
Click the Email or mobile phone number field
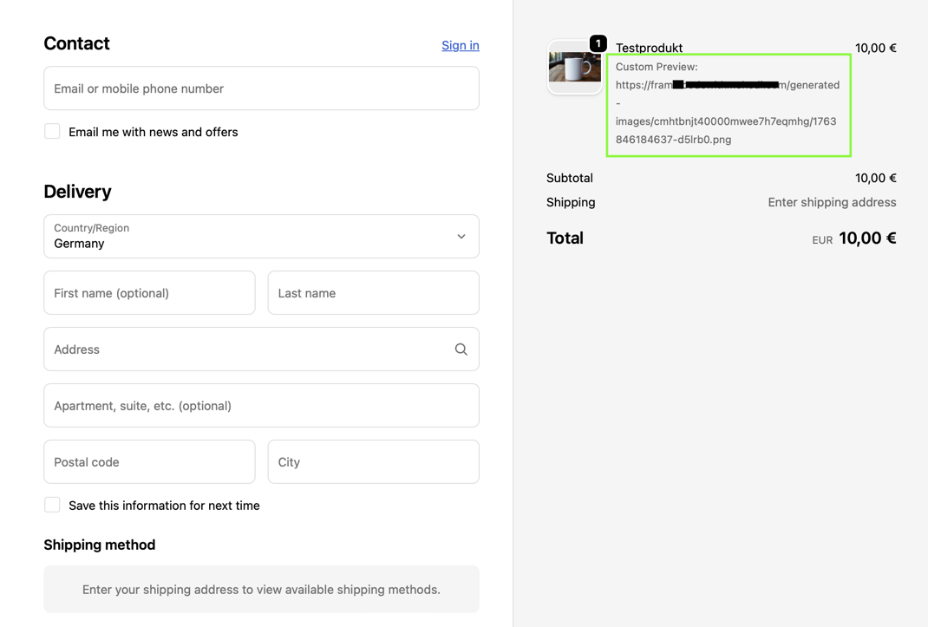click(x=260, y=88)
